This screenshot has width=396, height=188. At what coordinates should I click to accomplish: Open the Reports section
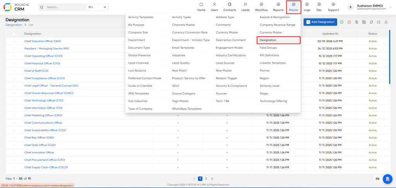pos(278,7)
